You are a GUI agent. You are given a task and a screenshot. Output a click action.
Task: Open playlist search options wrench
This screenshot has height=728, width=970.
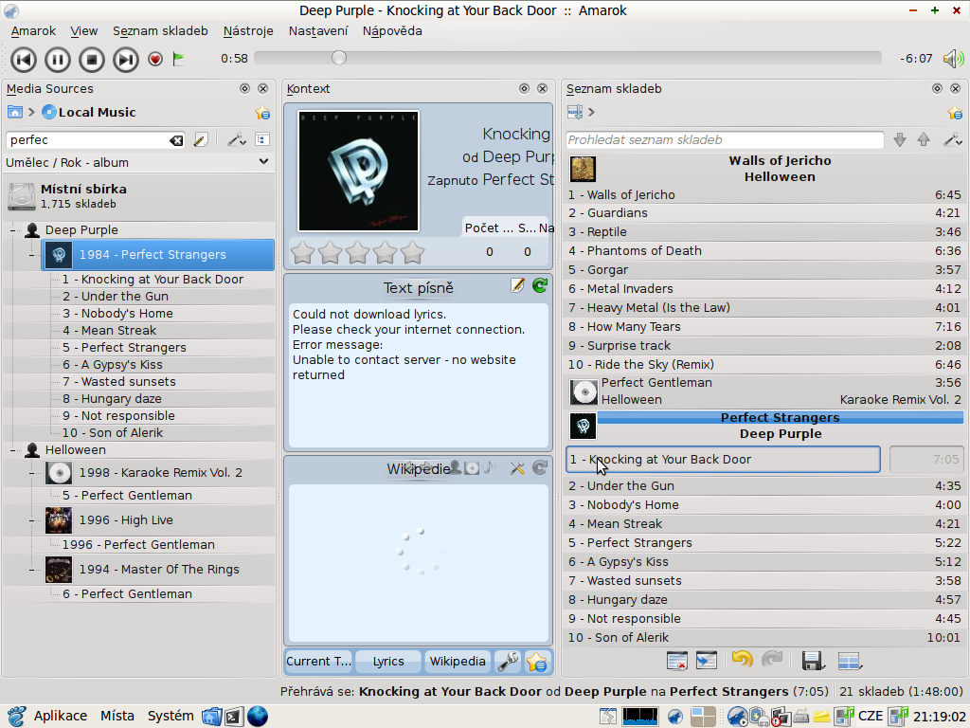[952, 140]
